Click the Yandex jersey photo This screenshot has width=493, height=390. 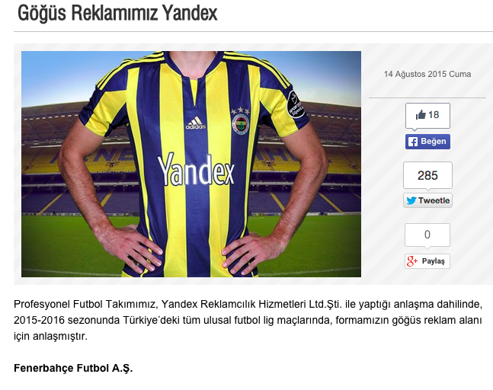191,164
